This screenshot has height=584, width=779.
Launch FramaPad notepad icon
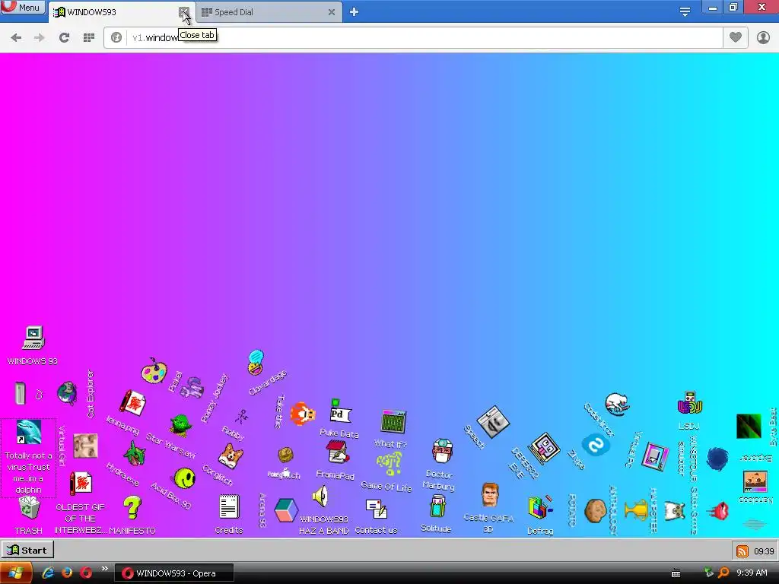pos(337,453)
